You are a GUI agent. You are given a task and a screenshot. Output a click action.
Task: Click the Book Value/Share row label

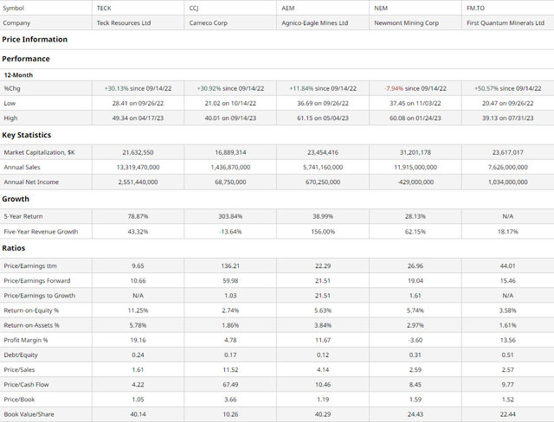(29, 414)
